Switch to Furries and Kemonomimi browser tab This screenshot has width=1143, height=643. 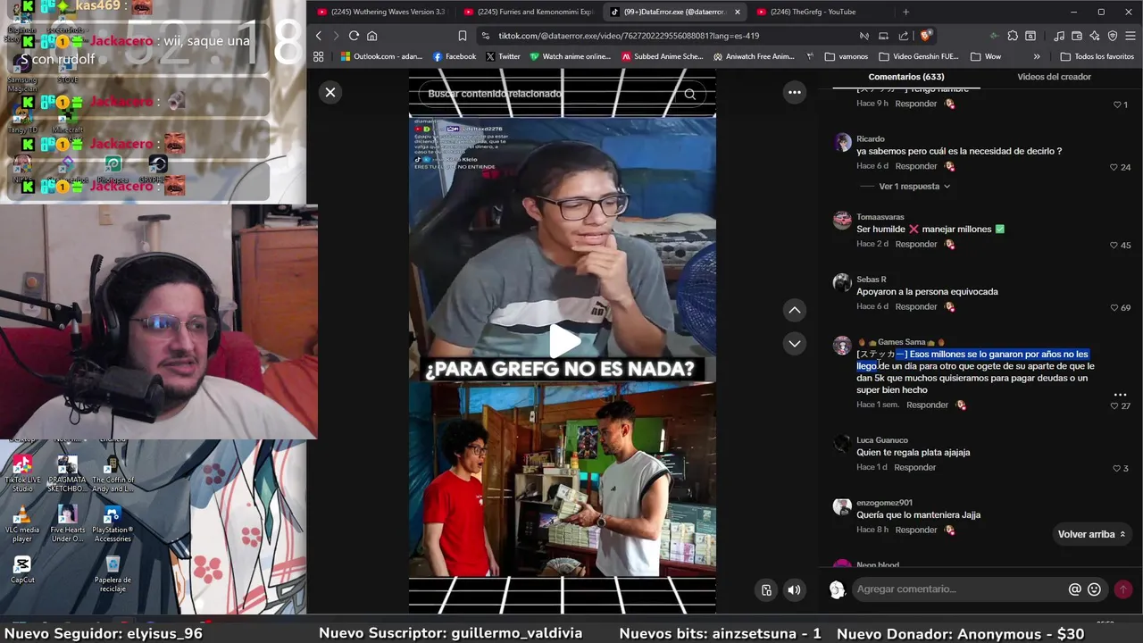tap(529, 12)
